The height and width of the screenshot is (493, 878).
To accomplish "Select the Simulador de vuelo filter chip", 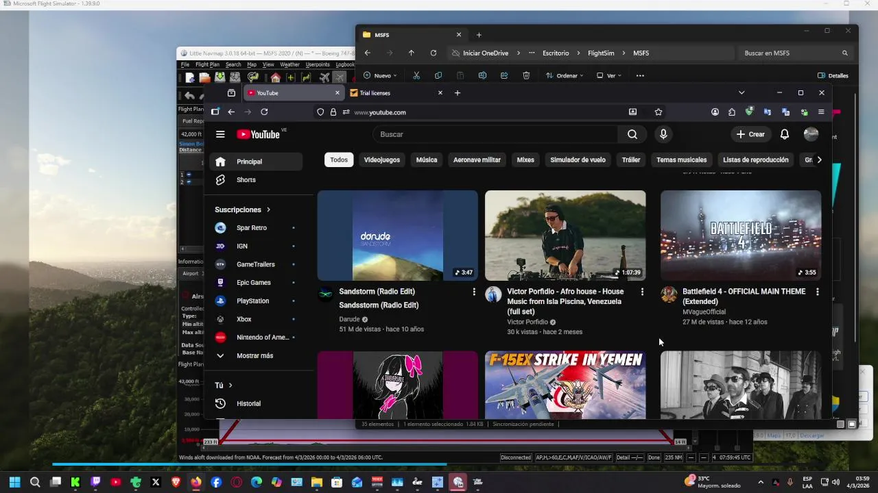I will pos(578,160).
